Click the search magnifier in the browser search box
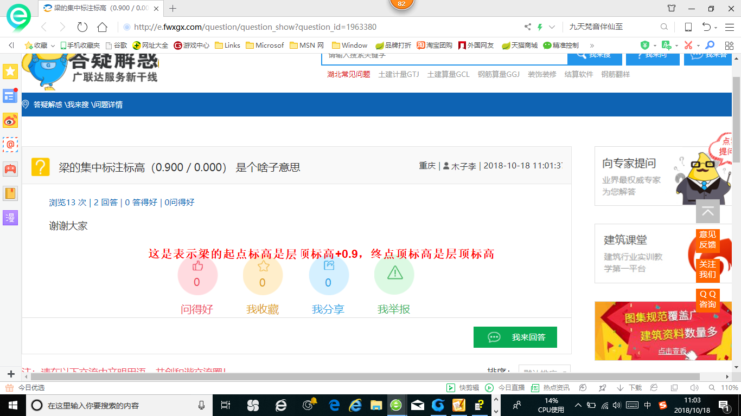 (x=664, y=27)
